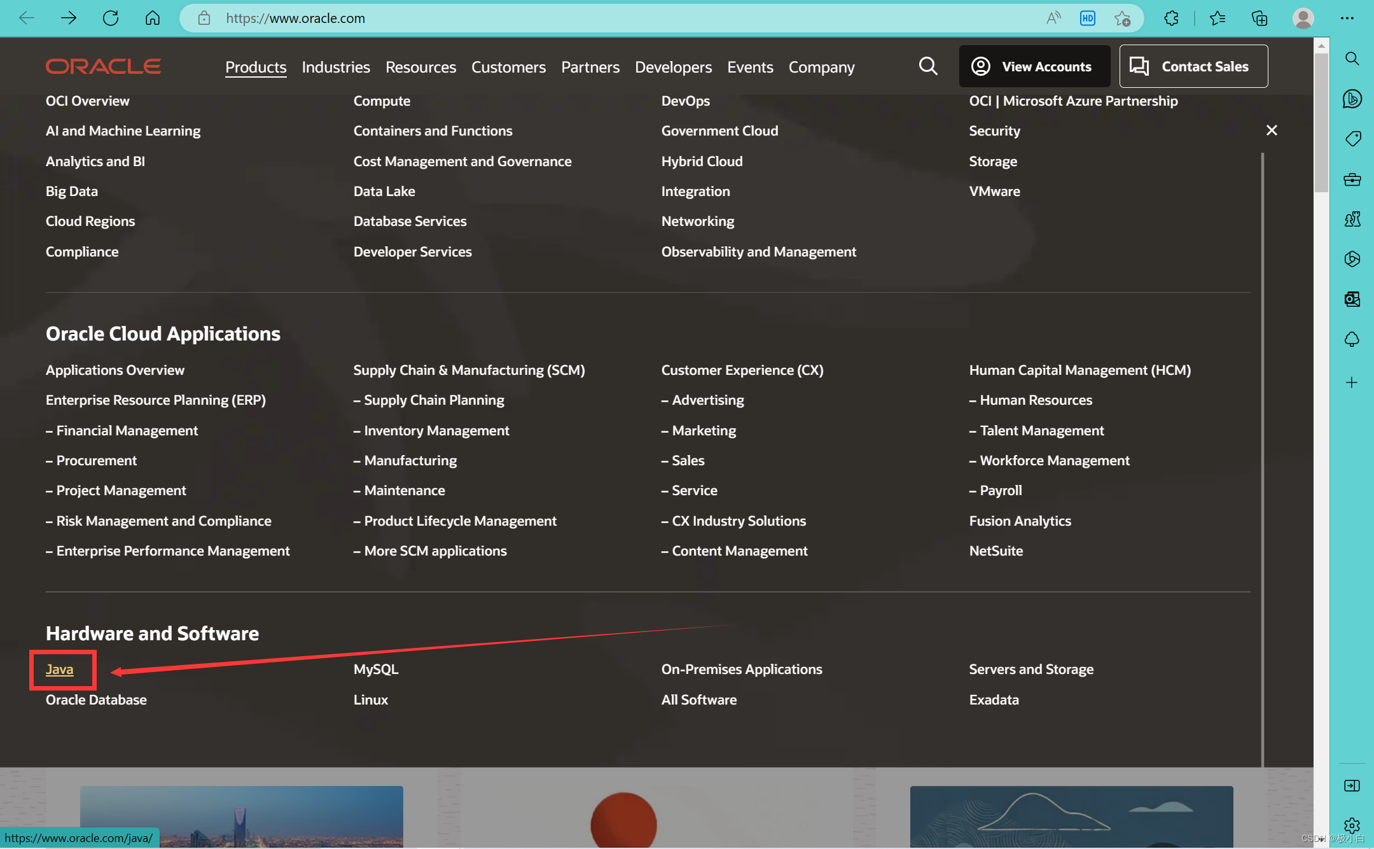Screen dimensions: 1374x849
Task: Click the page scrollbar up arrow
Action: pos(1321,46)
